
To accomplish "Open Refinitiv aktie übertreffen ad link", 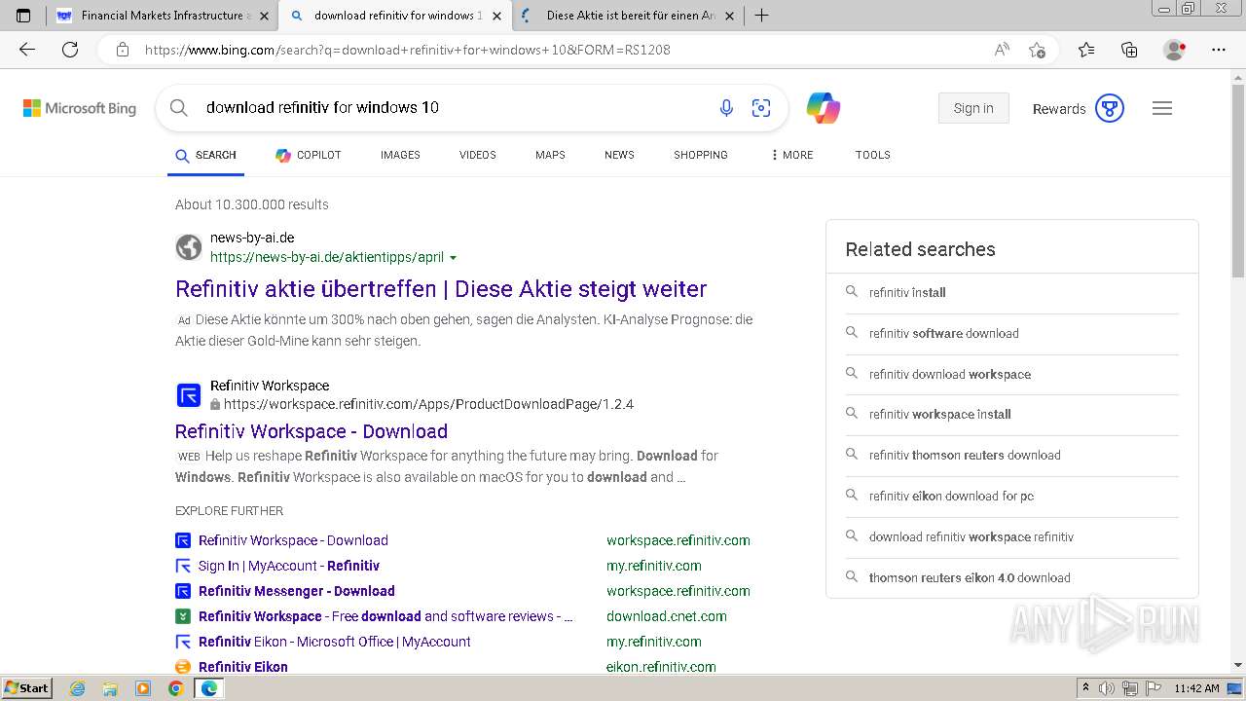I will 441,289.
